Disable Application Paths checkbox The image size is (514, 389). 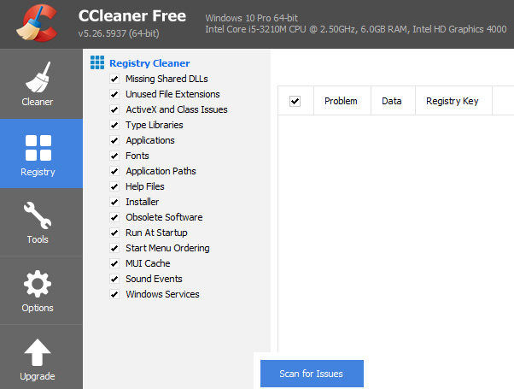pyautogui.click(x=114, y=171)
